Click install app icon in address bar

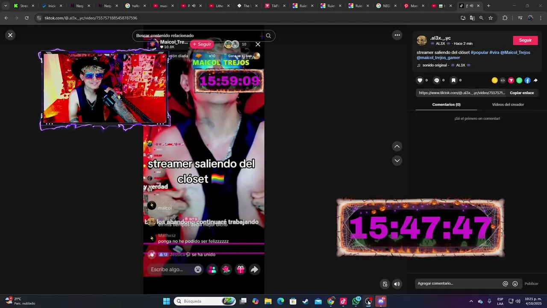pos(463,18)
